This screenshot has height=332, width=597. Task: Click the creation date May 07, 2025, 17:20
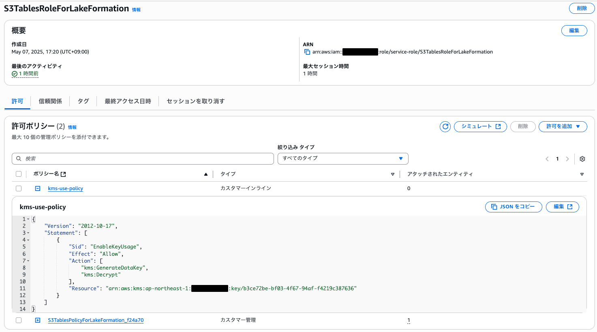(50, 52)
